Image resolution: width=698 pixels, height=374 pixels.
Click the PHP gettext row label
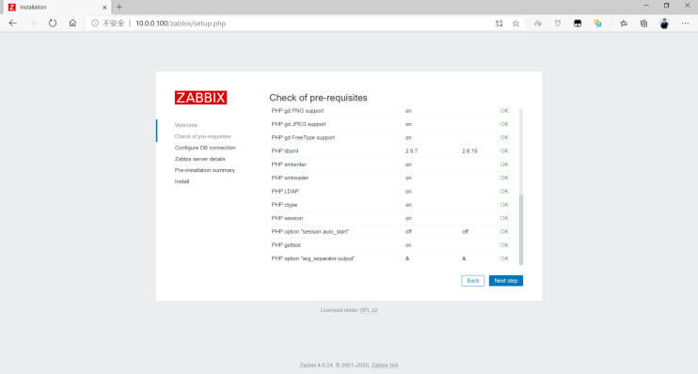tap(286, 245)
